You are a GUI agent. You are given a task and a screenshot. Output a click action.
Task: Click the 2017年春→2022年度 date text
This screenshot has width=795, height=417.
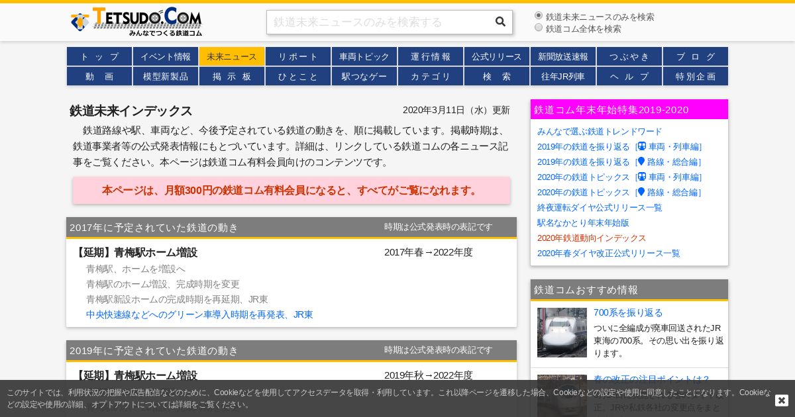[429, 252]
